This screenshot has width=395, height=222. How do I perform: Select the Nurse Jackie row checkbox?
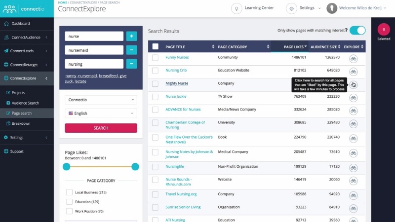coord(155,97)
